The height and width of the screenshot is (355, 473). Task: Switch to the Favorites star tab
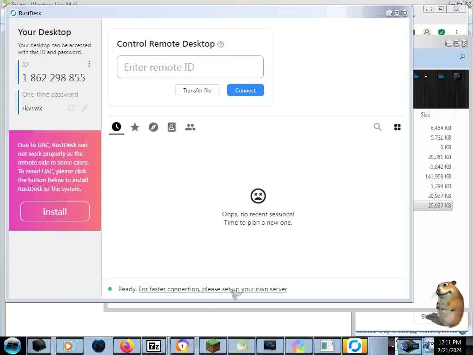coord(135,127)
